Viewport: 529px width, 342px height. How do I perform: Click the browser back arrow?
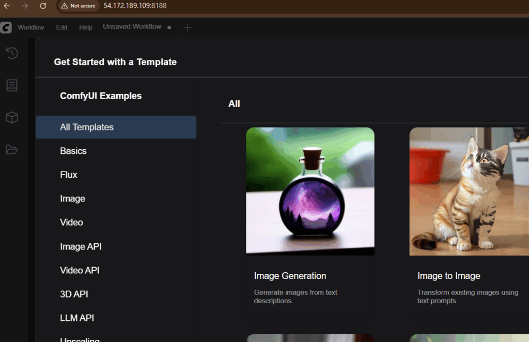(x=6, y=6)
